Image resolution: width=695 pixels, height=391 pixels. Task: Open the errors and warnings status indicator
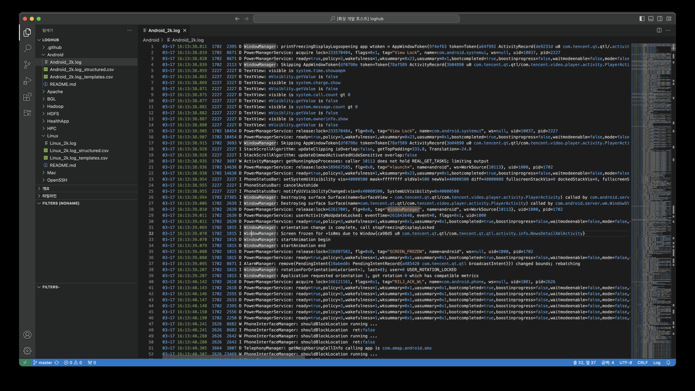coord(73,362)
